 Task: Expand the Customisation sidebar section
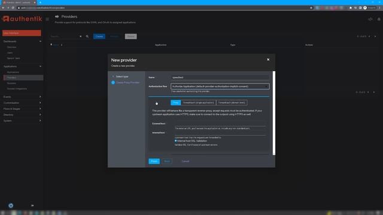pos(22,103)
